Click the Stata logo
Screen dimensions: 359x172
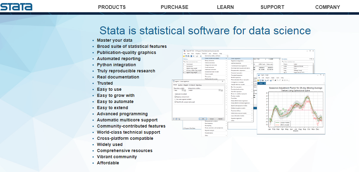pyautogui.click(x=16, y=6)
